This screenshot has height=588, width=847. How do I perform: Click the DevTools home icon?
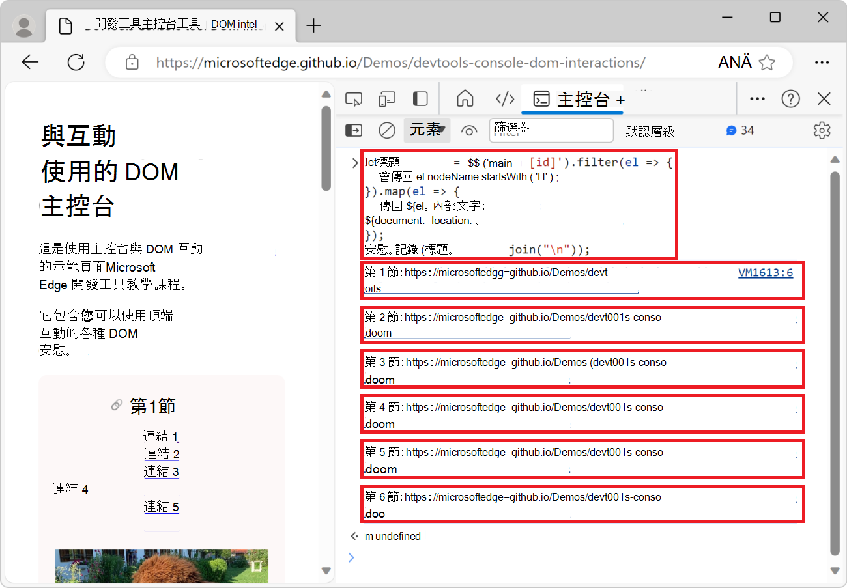pos(465,98)
